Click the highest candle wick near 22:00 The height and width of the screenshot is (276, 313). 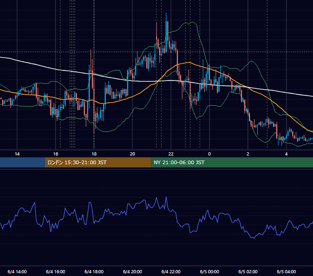click(166, 17)
